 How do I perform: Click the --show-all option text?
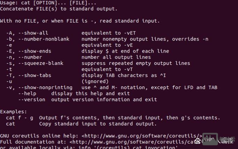click(x=33, y=33)
